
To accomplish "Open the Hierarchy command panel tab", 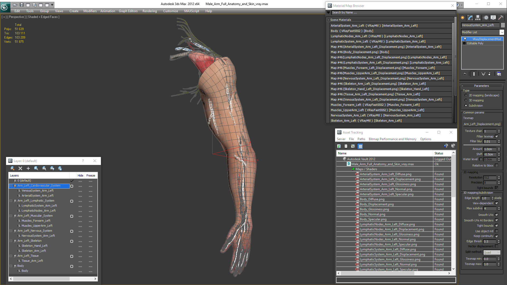I will click(478, 18).
